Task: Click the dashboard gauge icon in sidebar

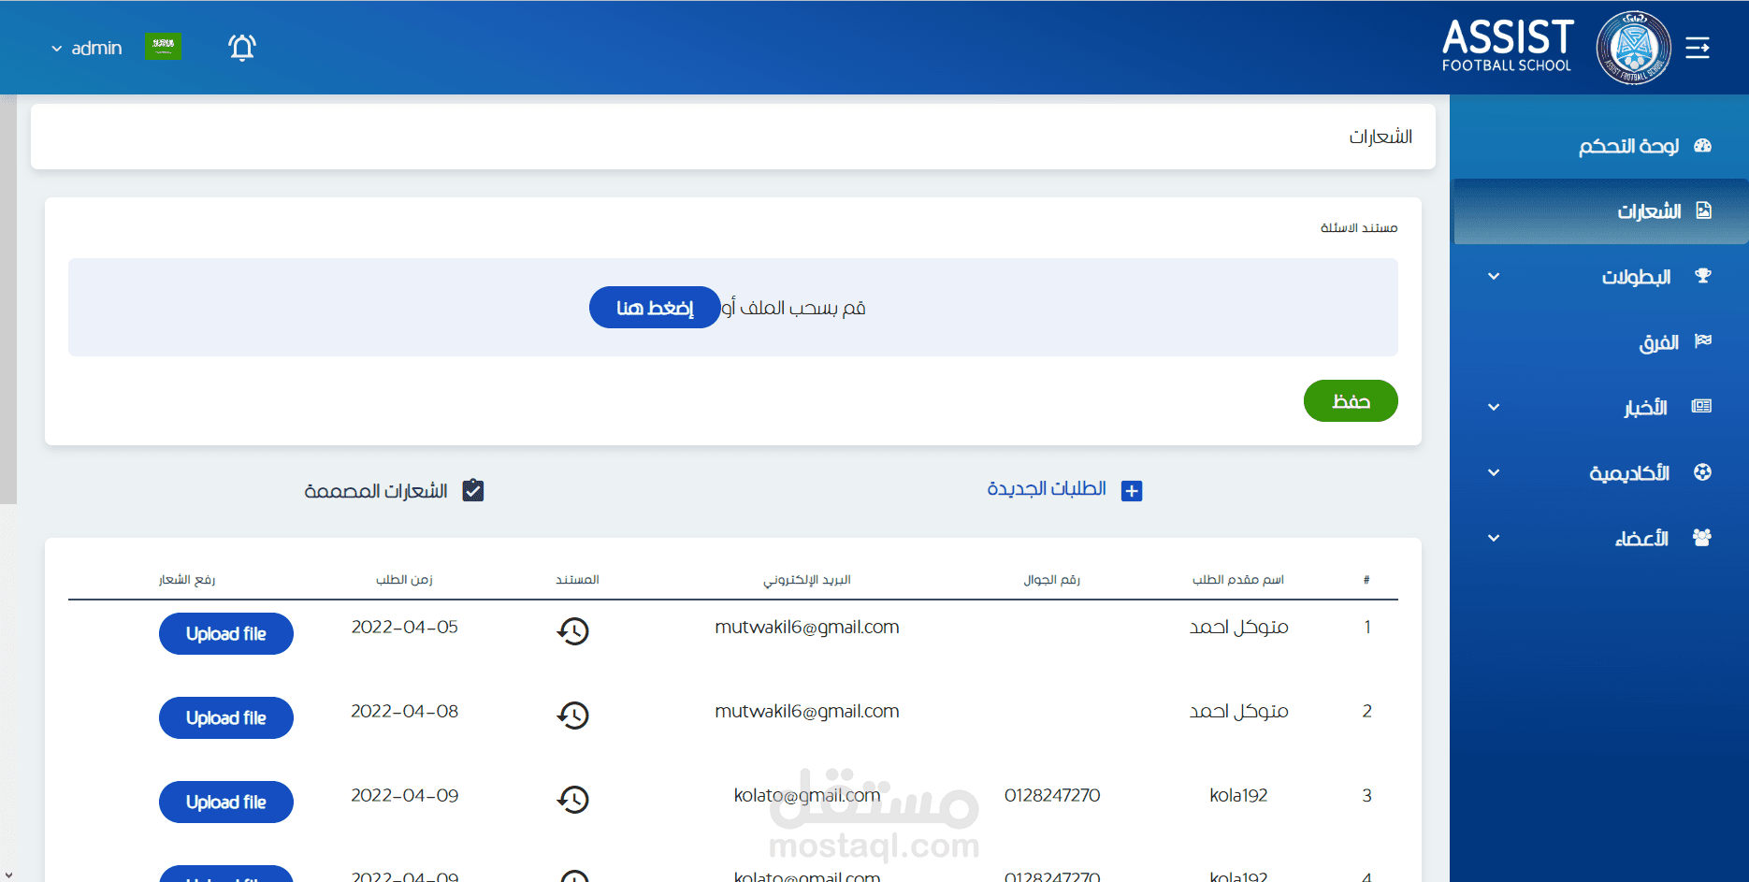Action: point(1702,146)
